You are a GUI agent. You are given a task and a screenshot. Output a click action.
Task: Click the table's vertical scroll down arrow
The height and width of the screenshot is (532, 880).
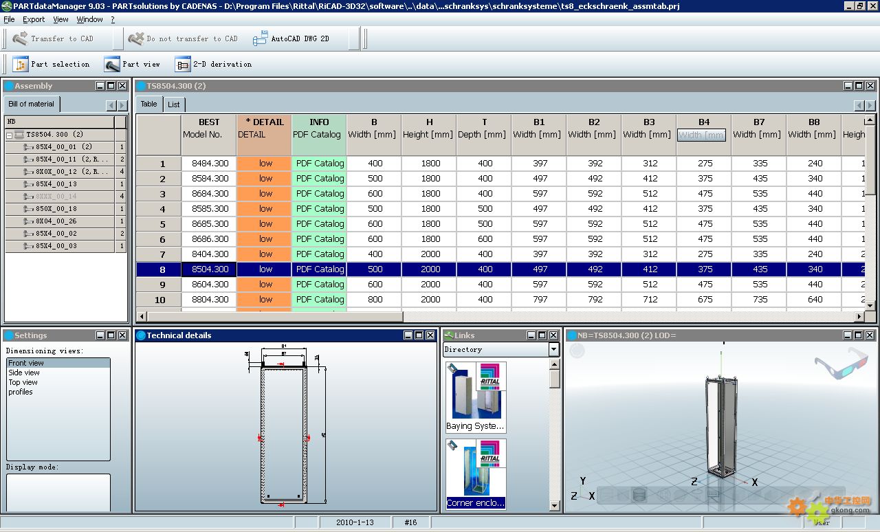click(870, 306)
